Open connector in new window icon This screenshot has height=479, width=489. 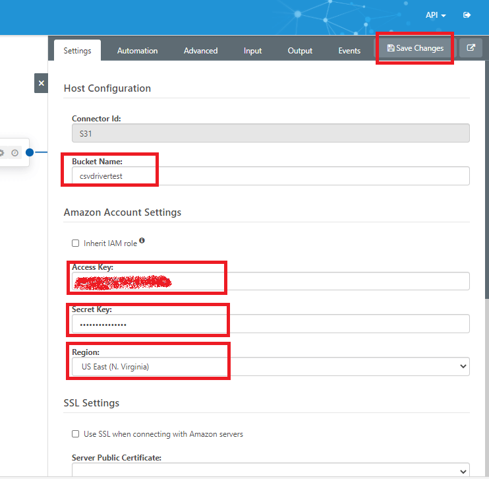pos(471,48)
